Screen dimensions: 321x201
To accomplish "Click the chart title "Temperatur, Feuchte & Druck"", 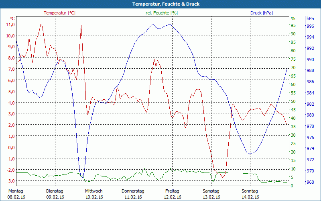I will point(160,4).
